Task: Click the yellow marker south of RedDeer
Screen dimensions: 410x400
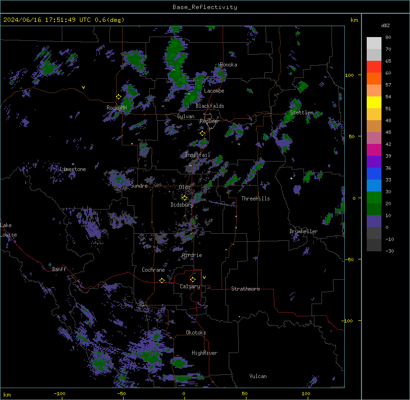Action: point(203,133)
